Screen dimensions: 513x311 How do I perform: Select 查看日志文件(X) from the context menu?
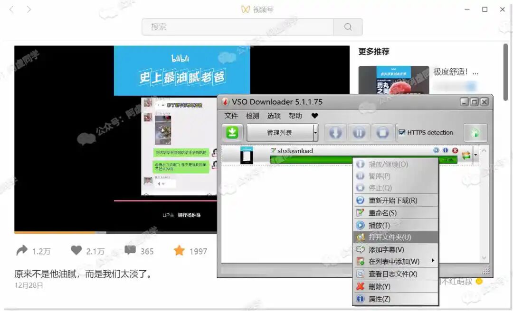396,274
